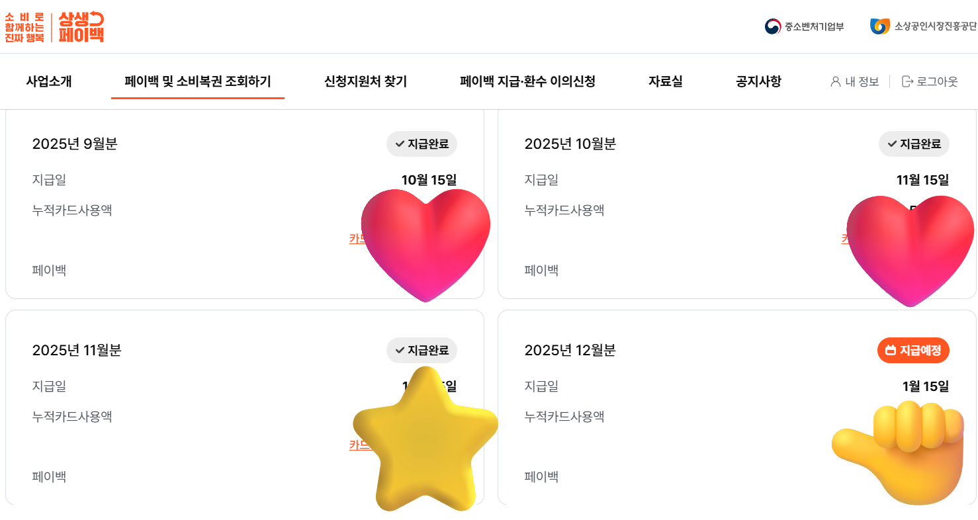This screenshot has height=520, width=978.
Task: Click the calendar icon on the 12월분 지급예정 badge
Action: pos(892,351)
